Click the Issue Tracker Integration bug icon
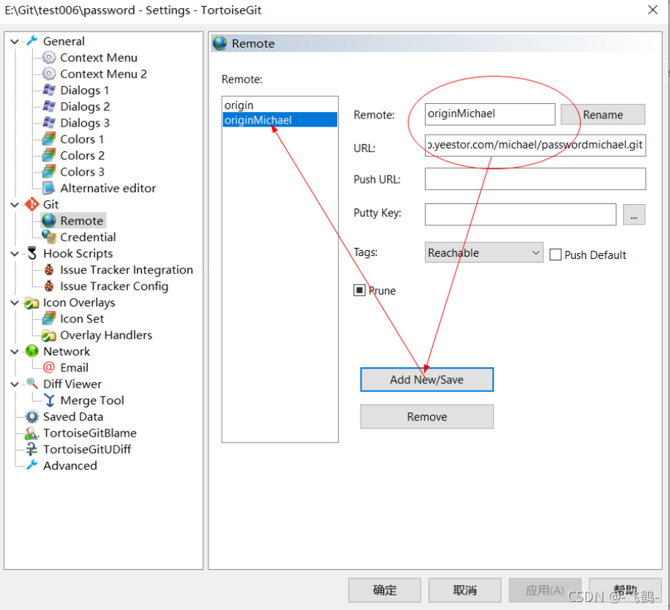 pyautogui.click(x=49, y=270)
